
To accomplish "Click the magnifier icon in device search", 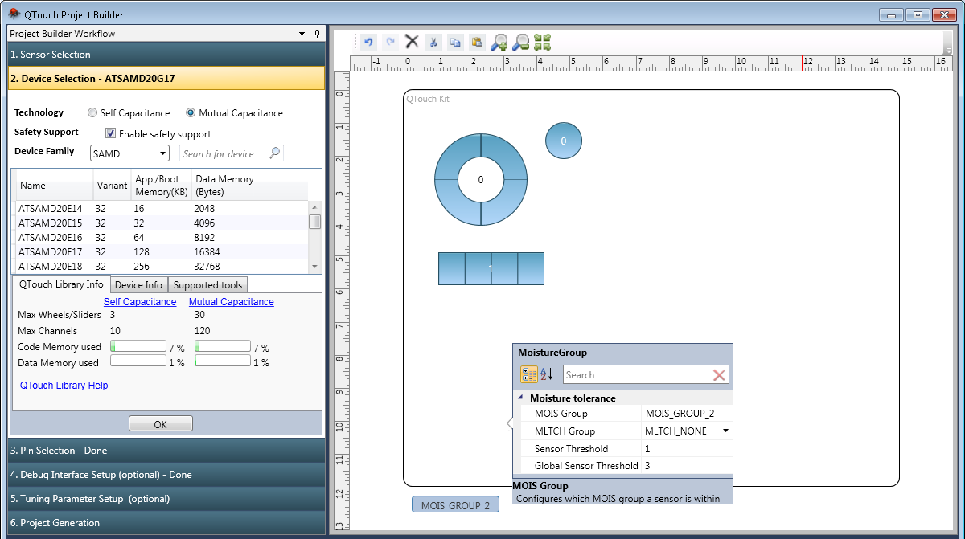I will pyautogui.click(x=275, y=153).
